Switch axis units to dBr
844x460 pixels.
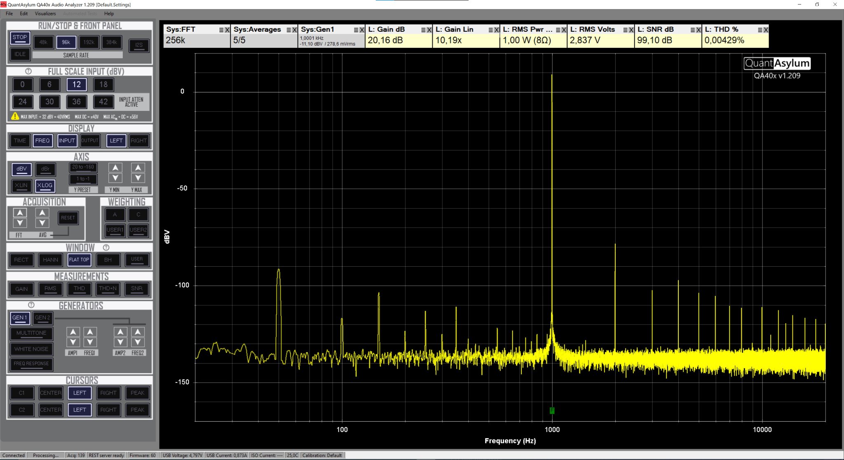[x=45, y=169]
